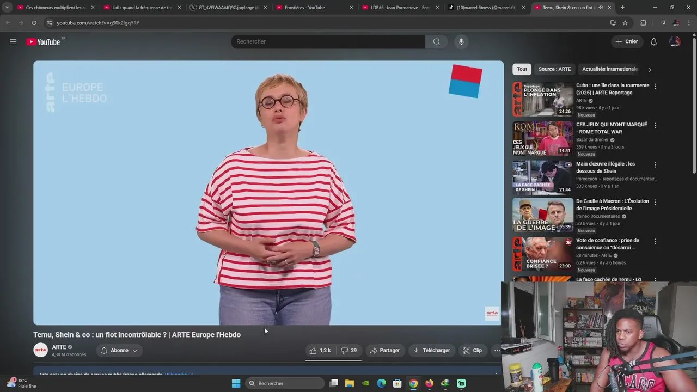
Task: Click the ARTE watermark on the video
Action: (492, 313)
